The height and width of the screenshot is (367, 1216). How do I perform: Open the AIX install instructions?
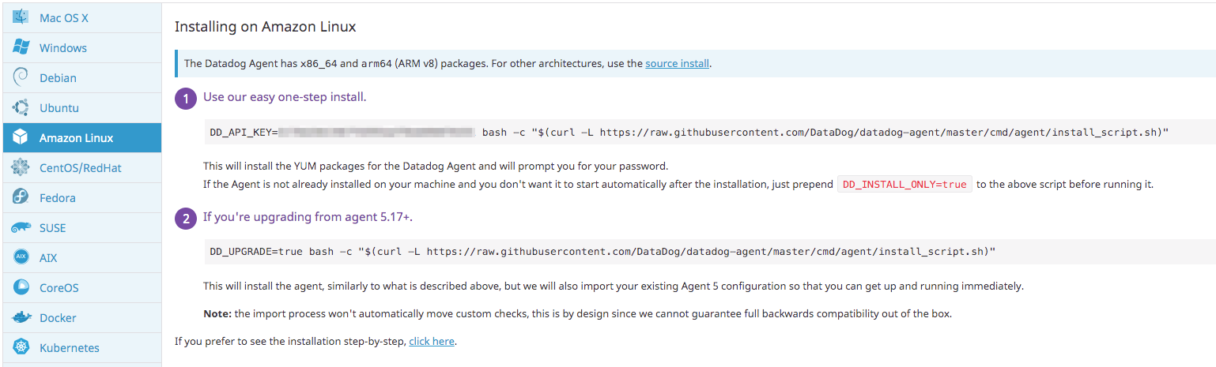point(48,257)
